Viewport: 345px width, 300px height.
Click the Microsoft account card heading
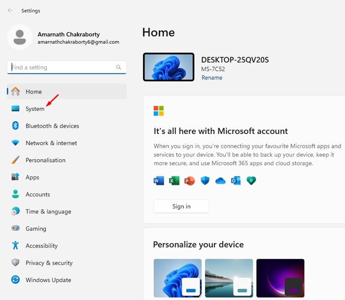click(221, 131)
